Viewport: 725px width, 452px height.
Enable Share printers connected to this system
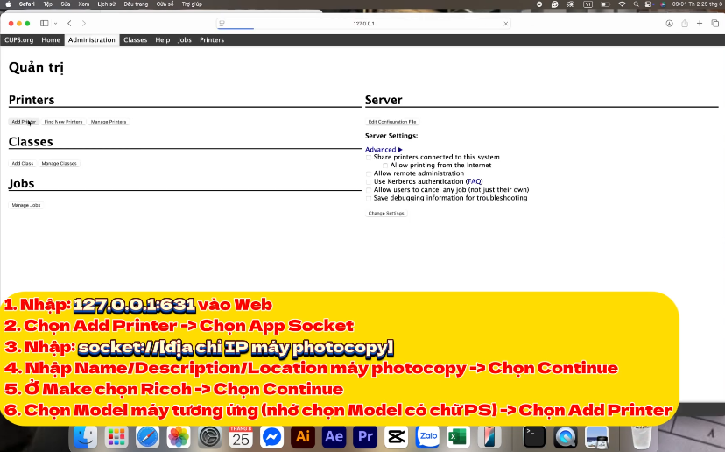point(369,158)
